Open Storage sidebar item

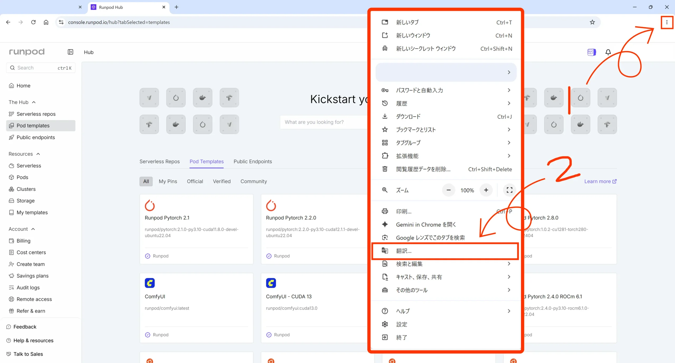click(41, 201)
